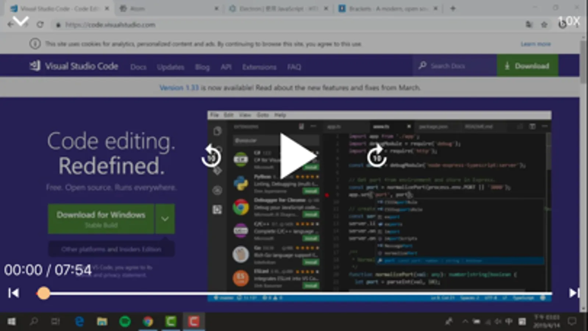
Task: Click the green Download button in header
Action: 527,66
